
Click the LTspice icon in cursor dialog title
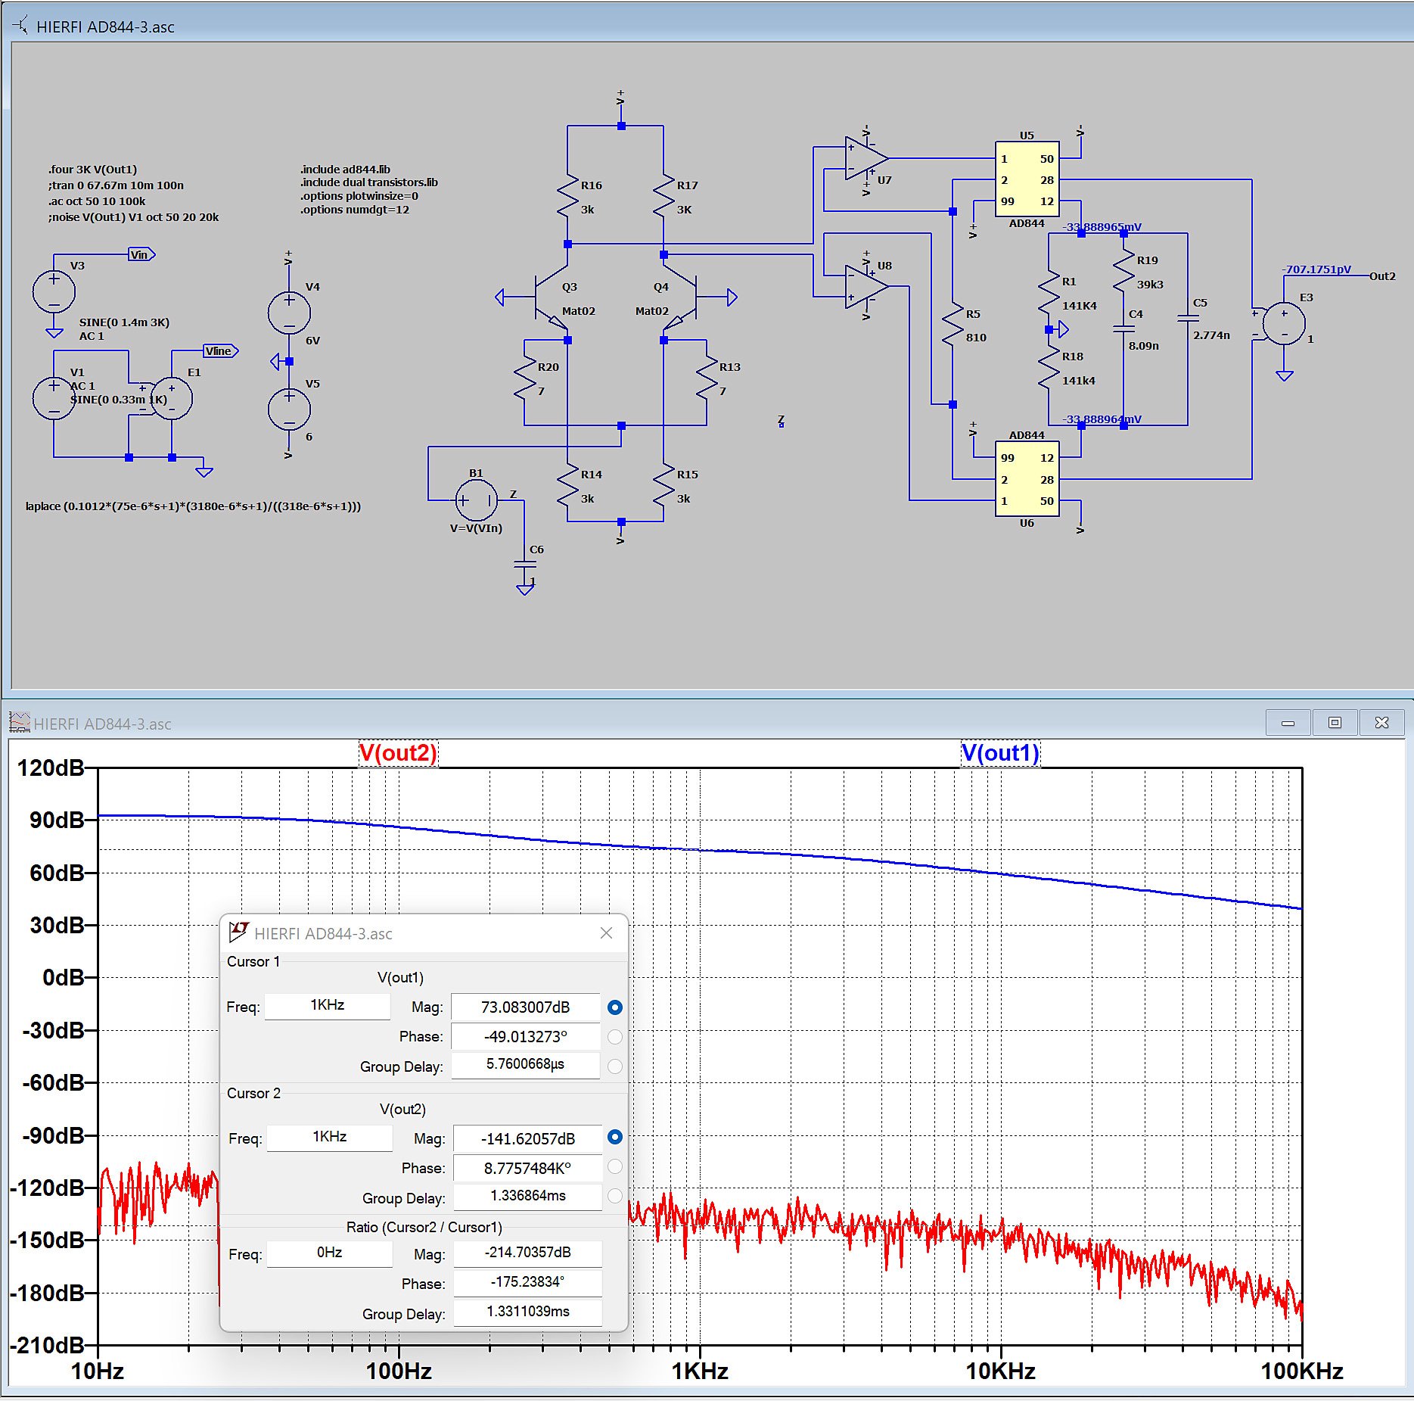pyautogui.click(x=238, y=932)
